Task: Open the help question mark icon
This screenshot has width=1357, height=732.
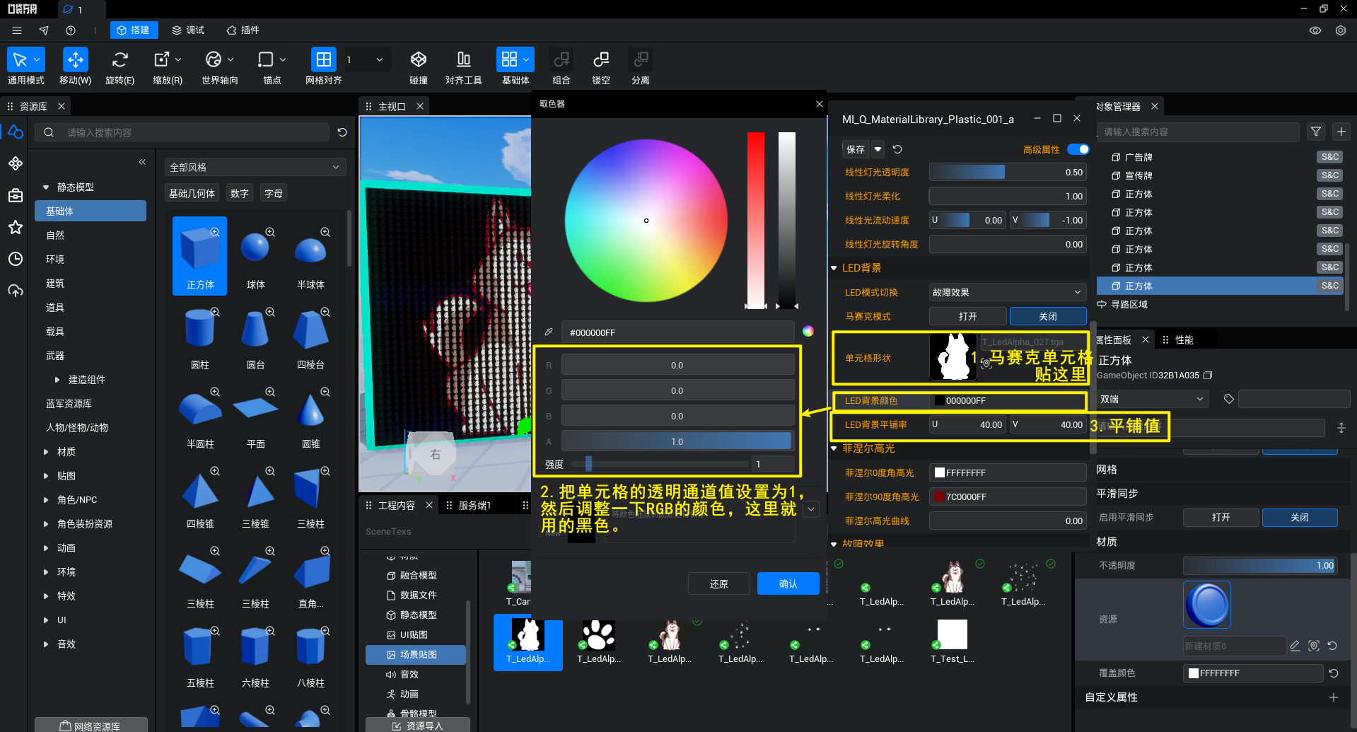Action: [x=71, y=30]
